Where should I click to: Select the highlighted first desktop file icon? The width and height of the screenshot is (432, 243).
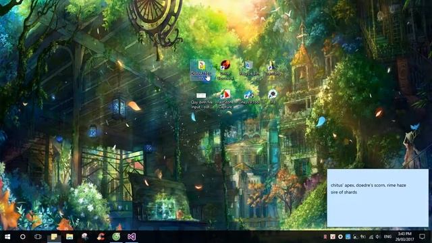point(201,70)
